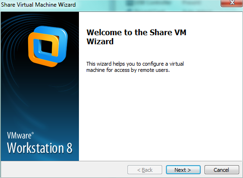The image size is (243, 178).
Task: Click the wizard description text about remote users
Action: (x=135, y=67)
